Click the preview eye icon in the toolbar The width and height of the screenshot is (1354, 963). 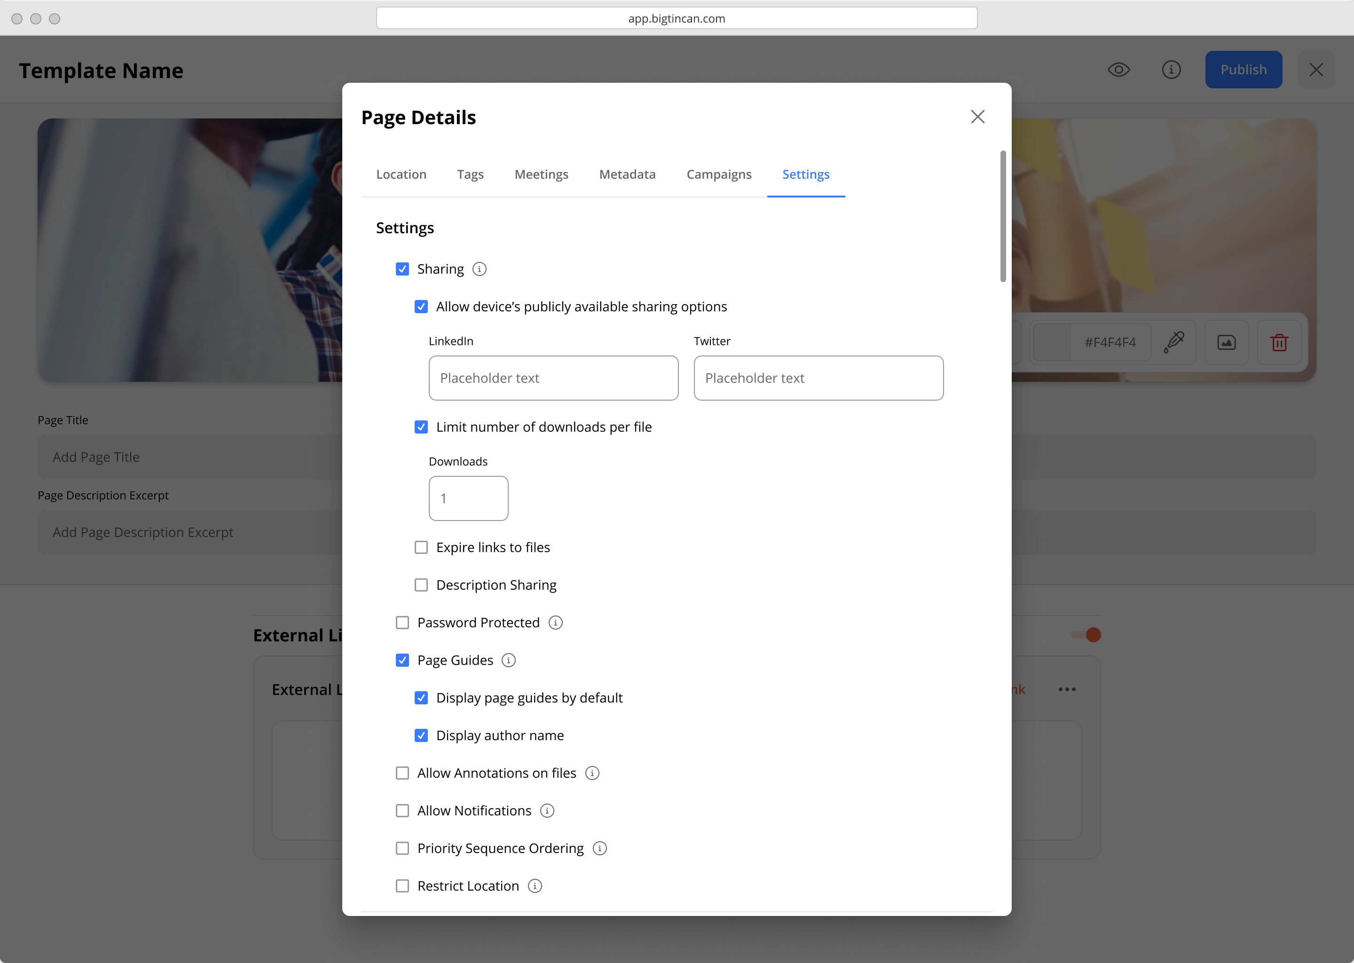(x=1119, y=70)
